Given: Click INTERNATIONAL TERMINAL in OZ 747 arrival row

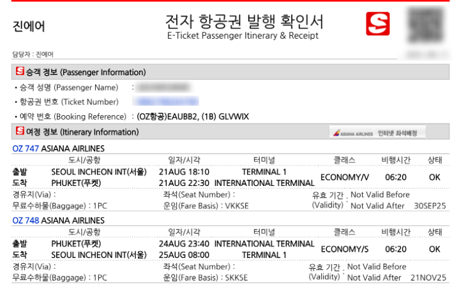Looking at the screenshot, I should point(264,183).
